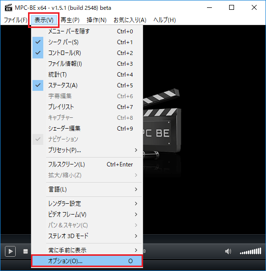
Task: Maximize the MPC-BE window
Action: coord(232,7)
